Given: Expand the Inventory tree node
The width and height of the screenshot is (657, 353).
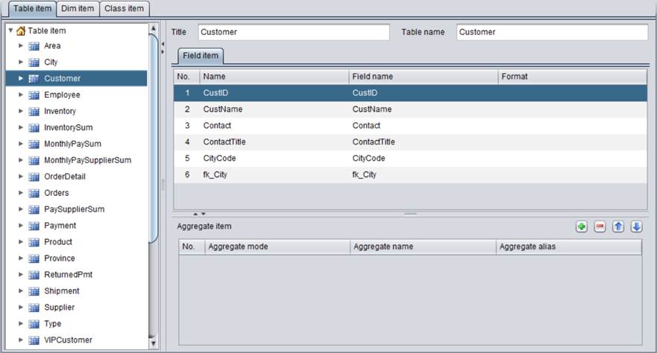Looking at the screenshot, I should 21,112.
